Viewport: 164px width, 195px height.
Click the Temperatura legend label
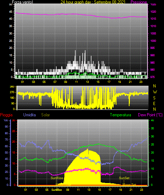click(121, 115)
